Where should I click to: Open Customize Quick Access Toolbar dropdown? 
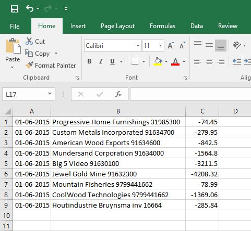pyautogui.click(x=66, y=9)
